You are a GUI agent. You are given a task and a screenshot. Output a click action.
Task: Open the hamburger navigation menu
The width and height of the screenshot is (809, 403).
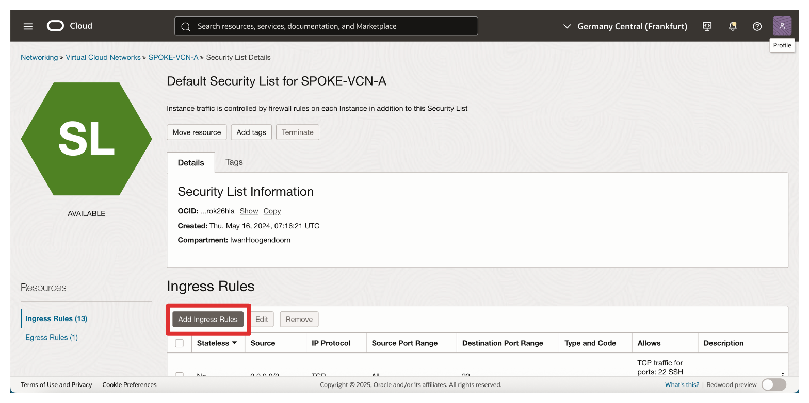28,26
